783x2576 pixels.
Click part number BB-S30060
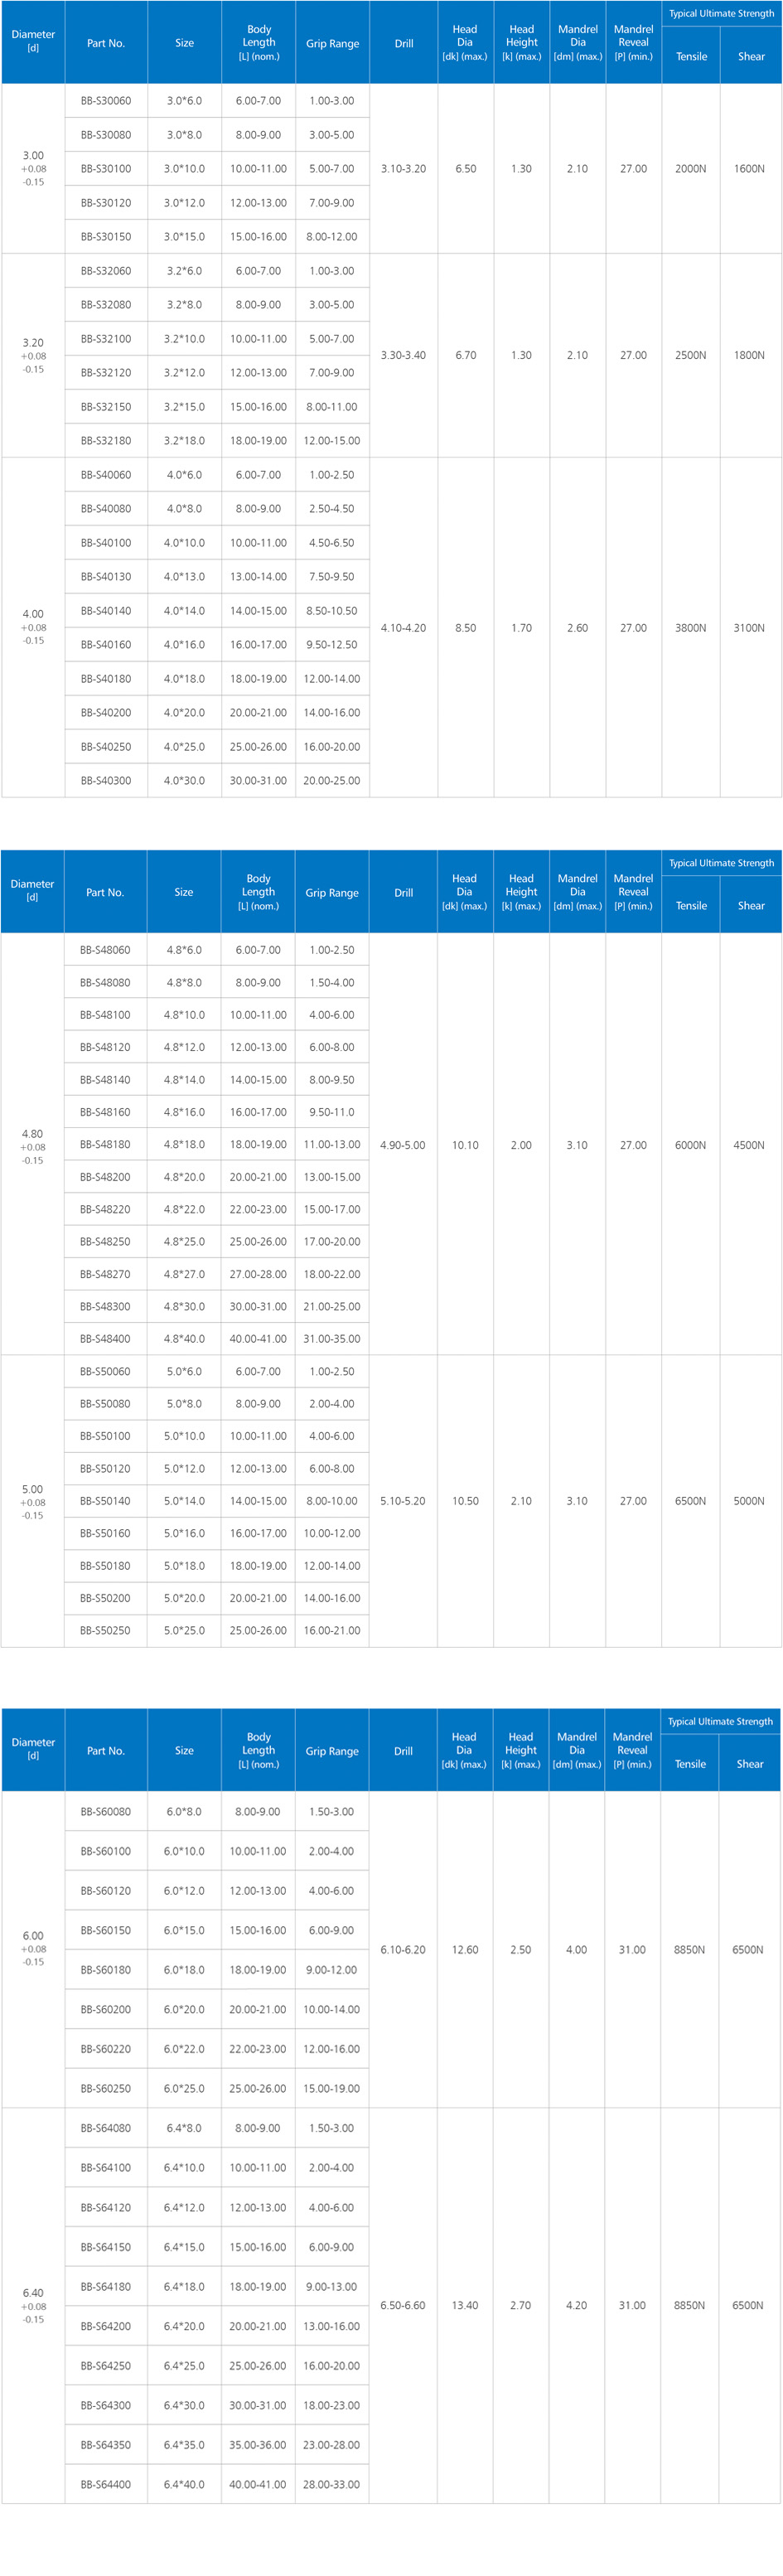click(105, 101)
